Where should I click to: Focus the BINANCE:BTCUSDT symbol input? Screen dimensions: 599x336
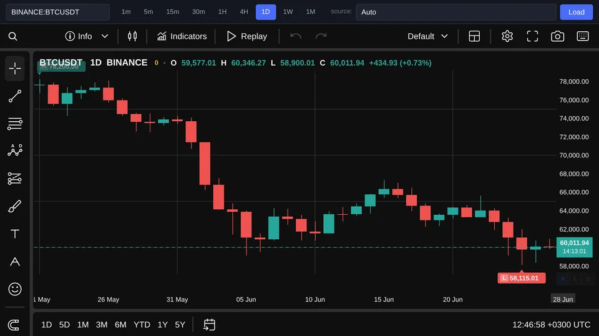click(x=57, y=12)
